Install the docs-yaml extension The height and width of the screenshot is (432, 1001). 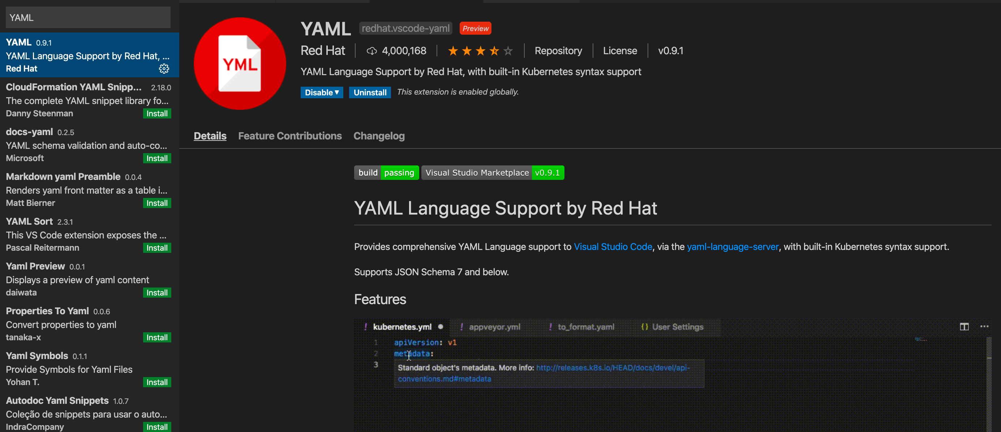pyautogui.click(x=157, y=158)
